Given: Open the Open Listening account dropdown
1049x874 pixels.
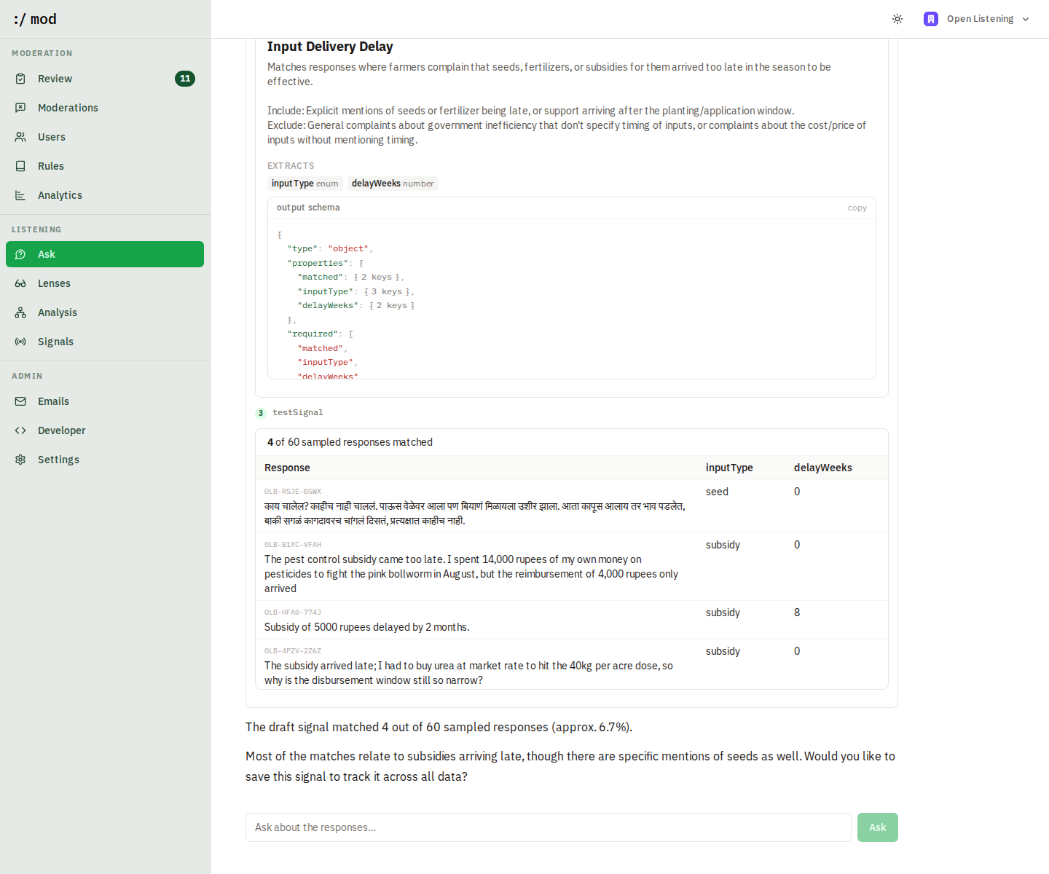Looking at the screenshot, I should [x=977, y=19].
